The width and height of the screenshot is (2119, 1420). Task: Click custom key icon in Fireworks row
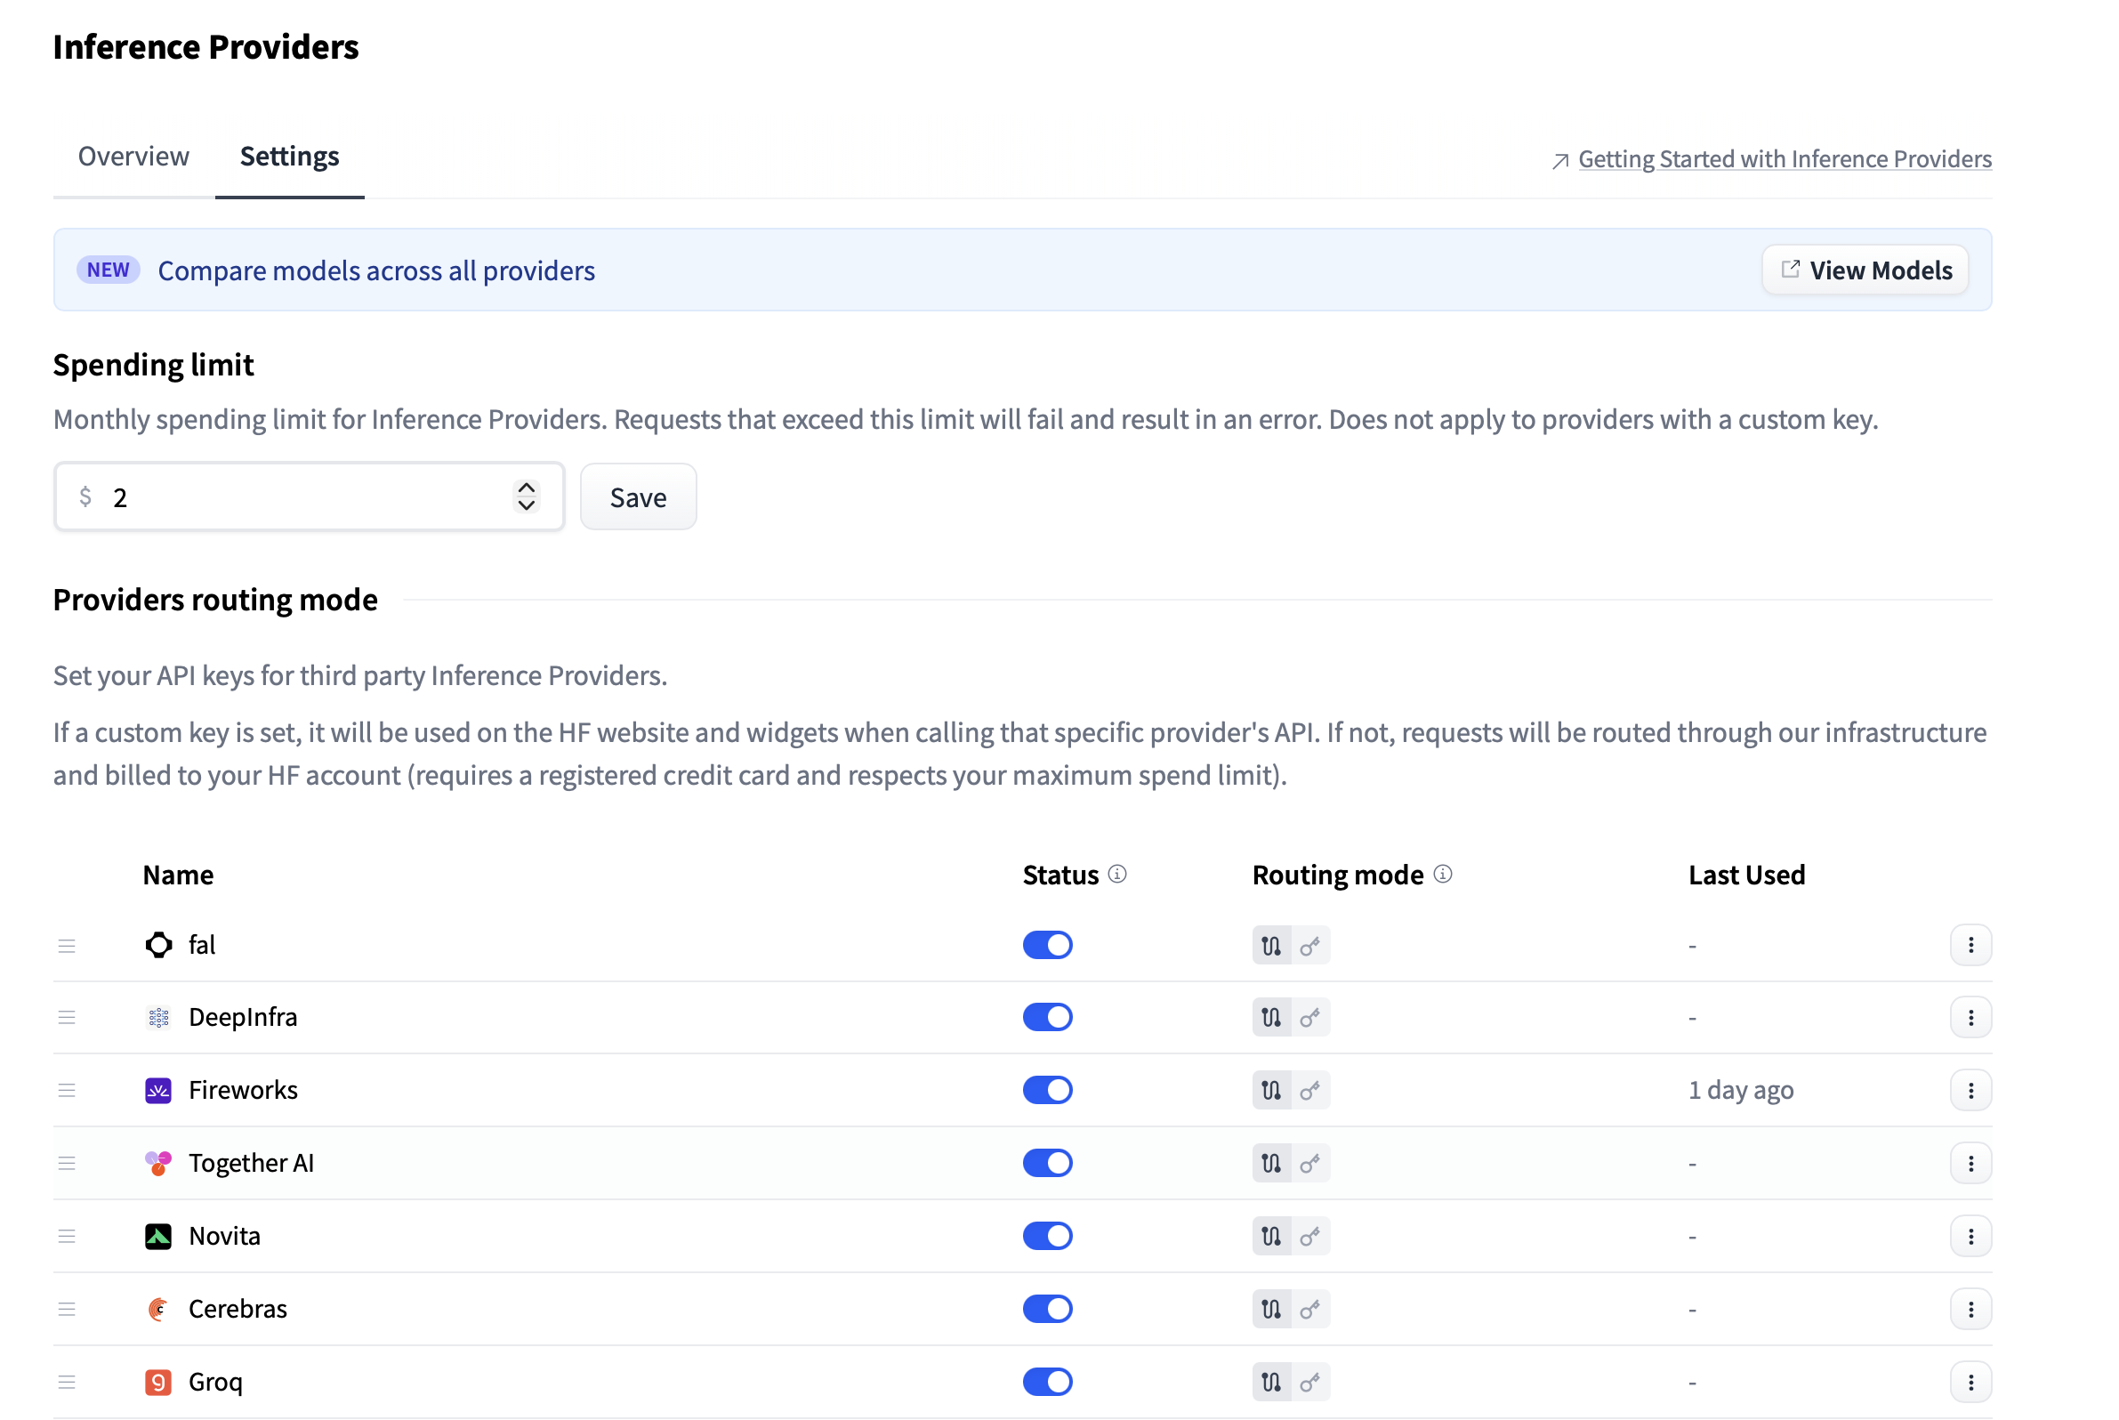(1309, 1091)
